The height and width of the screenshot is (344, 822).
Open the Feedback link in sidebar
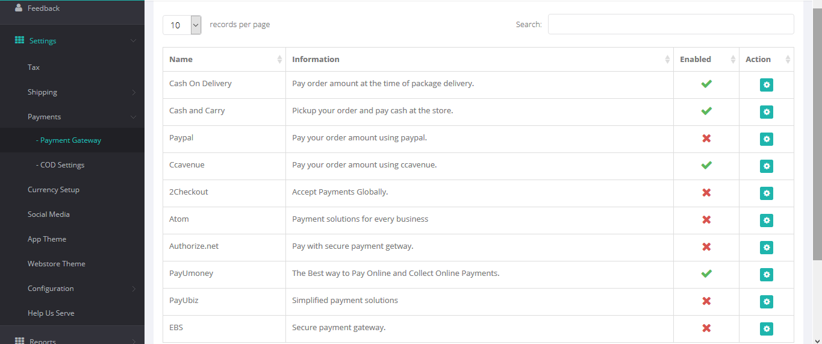click(43, 8)
